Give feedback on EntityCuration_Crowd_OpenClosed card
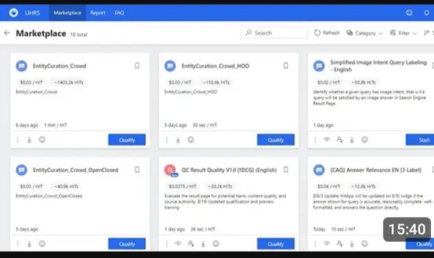 (42, 244)
